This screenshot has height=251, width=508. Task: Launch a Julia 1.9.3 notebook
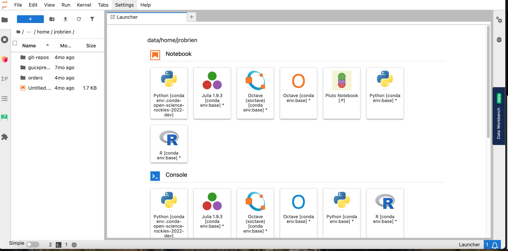tap(212, 93)
